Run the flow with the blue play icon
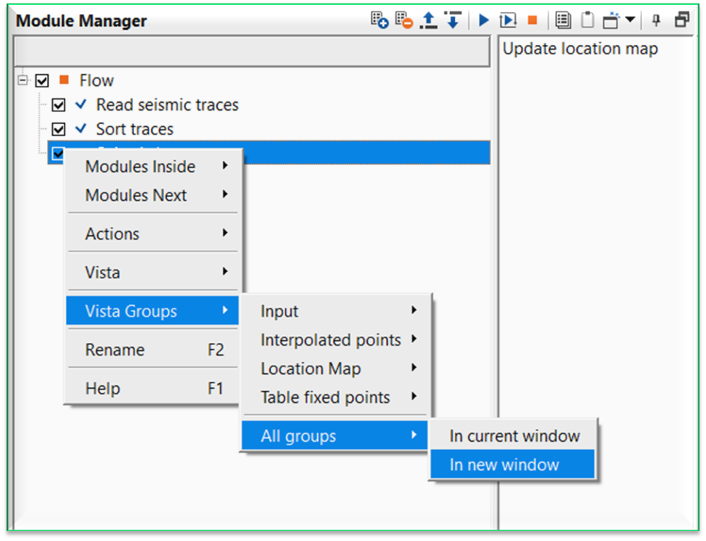The width and height of the screenshot is (706, 541). click(483, 20)
